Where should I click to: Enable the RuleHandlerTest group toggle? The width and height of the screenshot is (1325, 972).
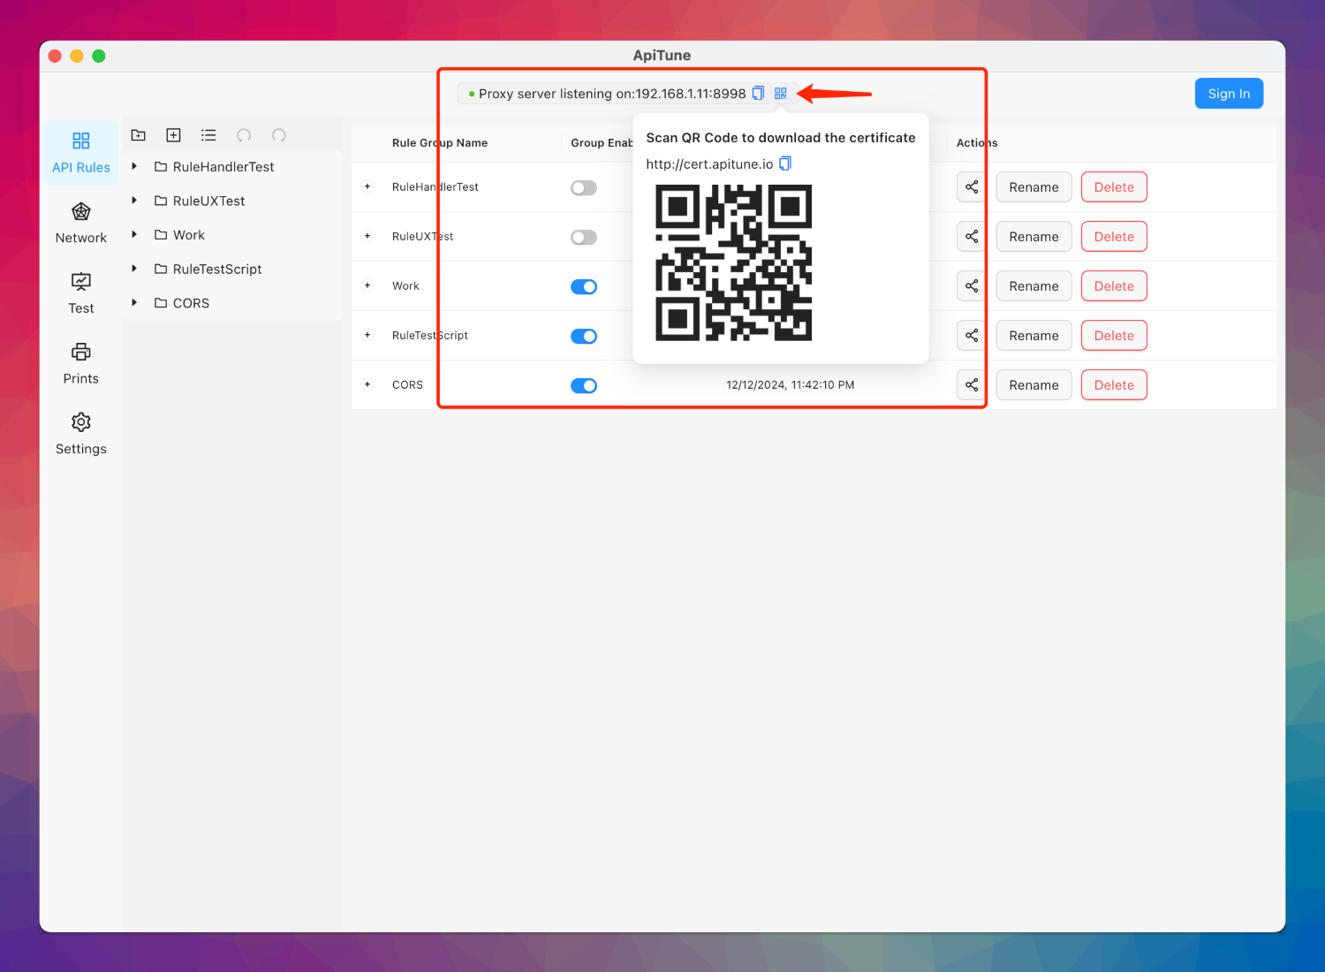pyautogui.click(x=584, y=188)
